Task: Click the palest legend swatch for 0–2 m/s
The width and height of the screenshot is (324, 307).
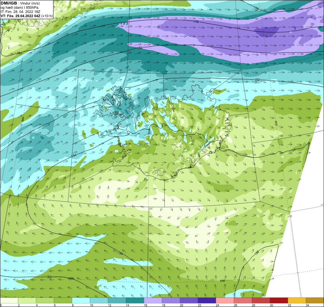Action: [x=9, y=301]
